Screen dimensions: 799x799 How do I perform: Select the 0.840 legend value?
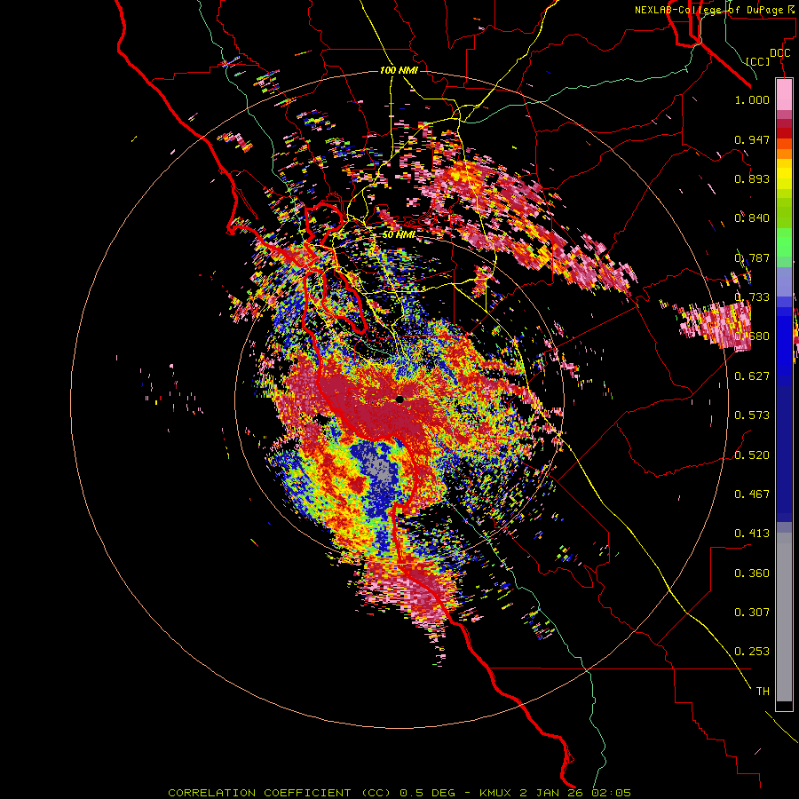(x=752, y=218)
